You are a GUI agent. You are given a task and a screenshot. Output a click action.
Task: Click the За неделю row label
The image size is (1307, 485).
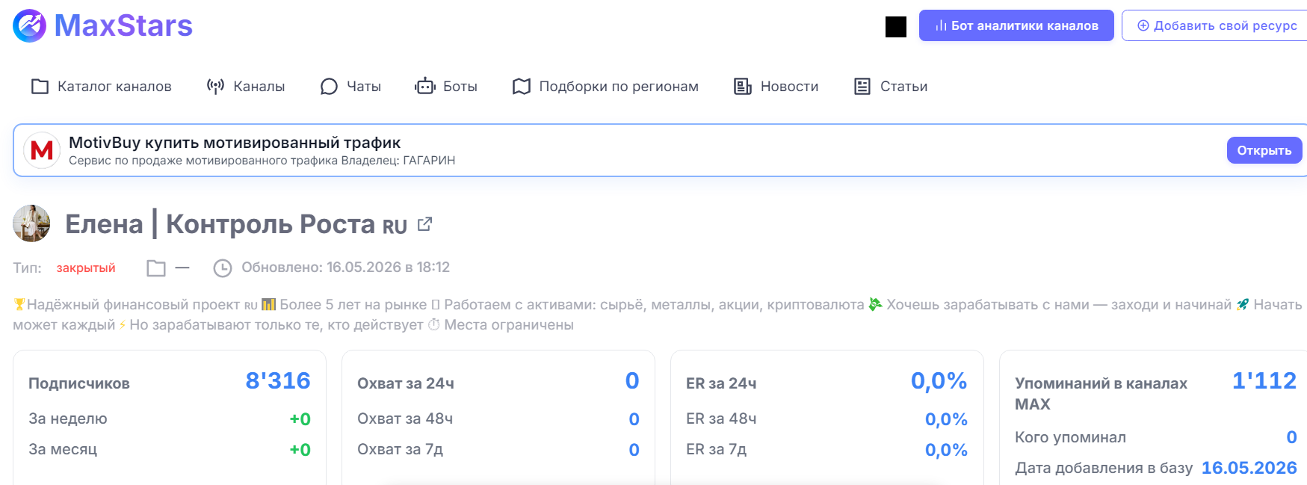pos(68,418)
